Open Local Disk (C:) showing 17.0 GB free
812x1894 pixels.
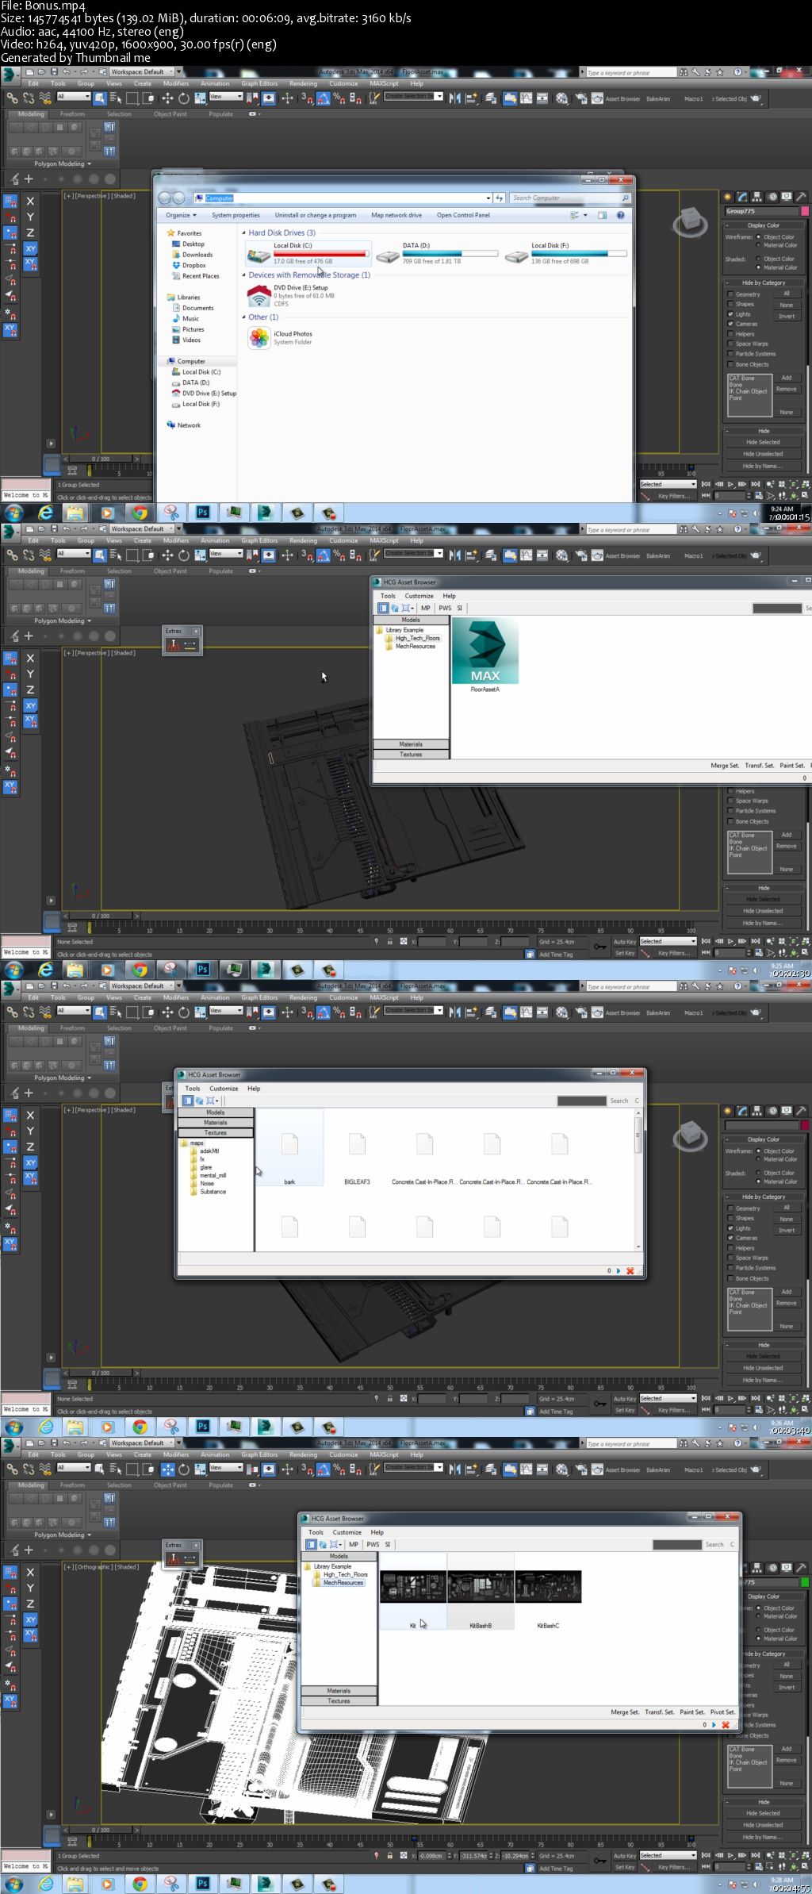[308, 253]
